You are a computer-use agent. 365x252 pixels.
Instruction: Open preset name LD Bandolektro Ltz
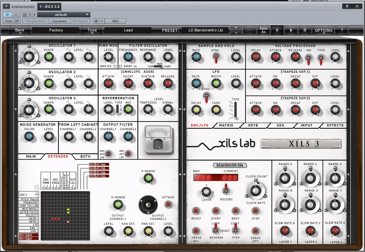tap(206, 30)
